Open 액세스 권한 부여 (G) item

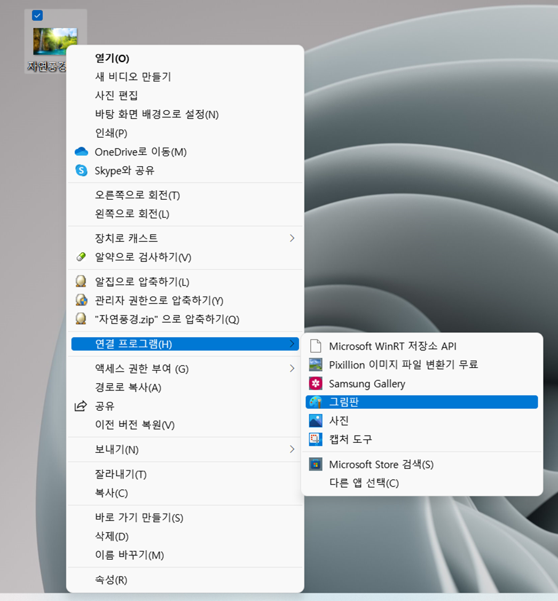click(x=185, y=368)
